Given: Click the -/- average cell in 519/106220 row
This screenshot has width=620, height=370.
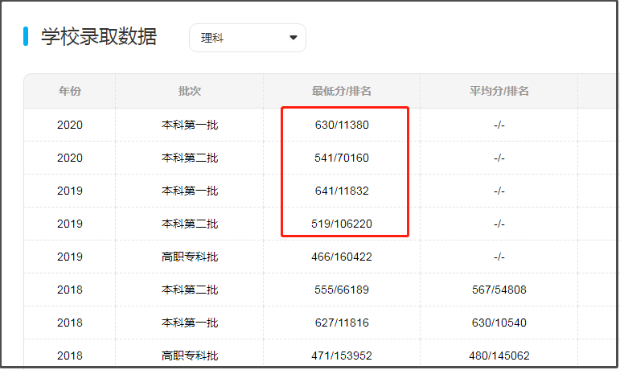Looking at the screenshot, I should tap(499, 224).
